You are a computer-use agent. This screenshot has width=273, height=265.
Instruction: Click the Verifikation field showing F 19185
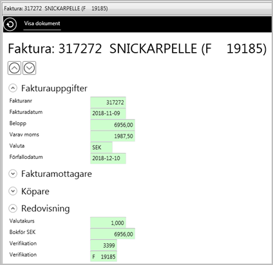(104, 256)
